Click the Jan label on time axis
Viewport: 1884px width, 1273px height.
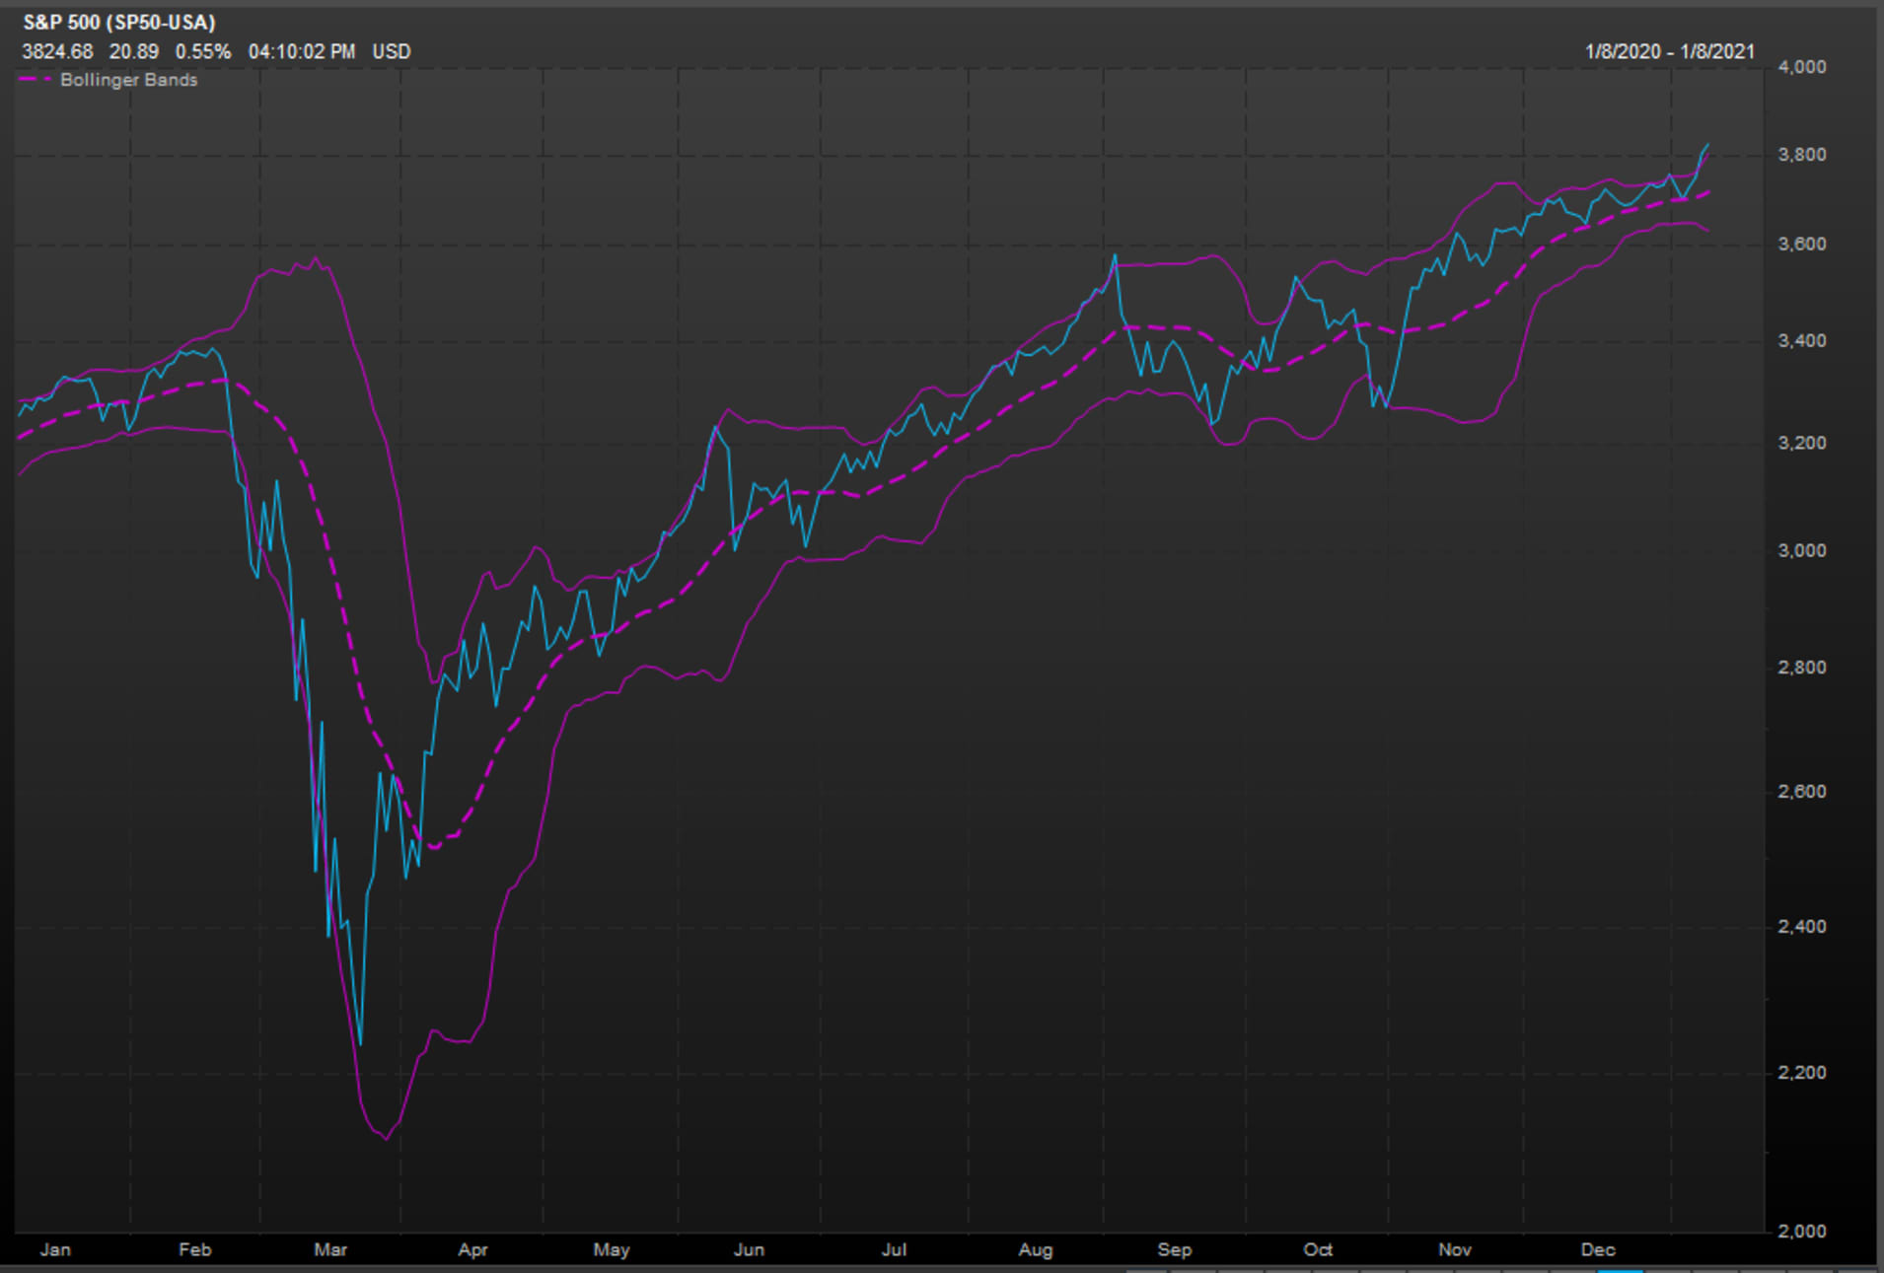(x=55, y=1249)
